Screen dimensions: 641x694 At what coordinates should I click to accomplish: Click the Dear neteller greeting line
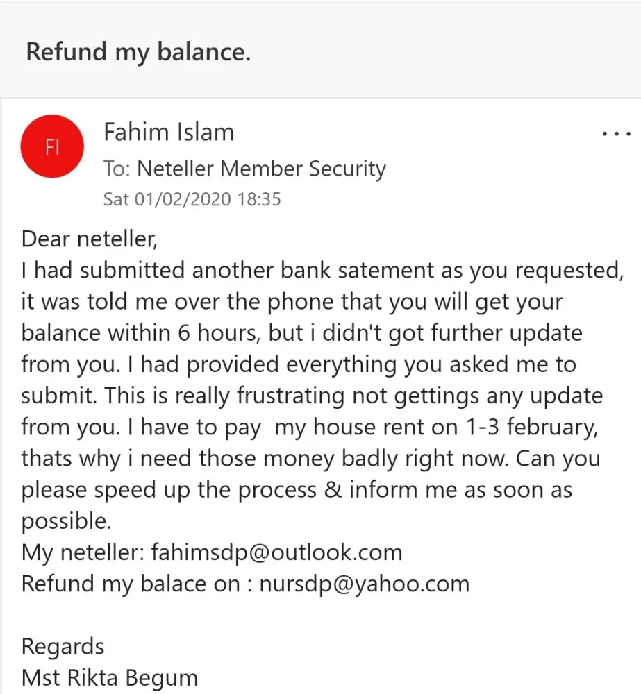click(90, 239)
